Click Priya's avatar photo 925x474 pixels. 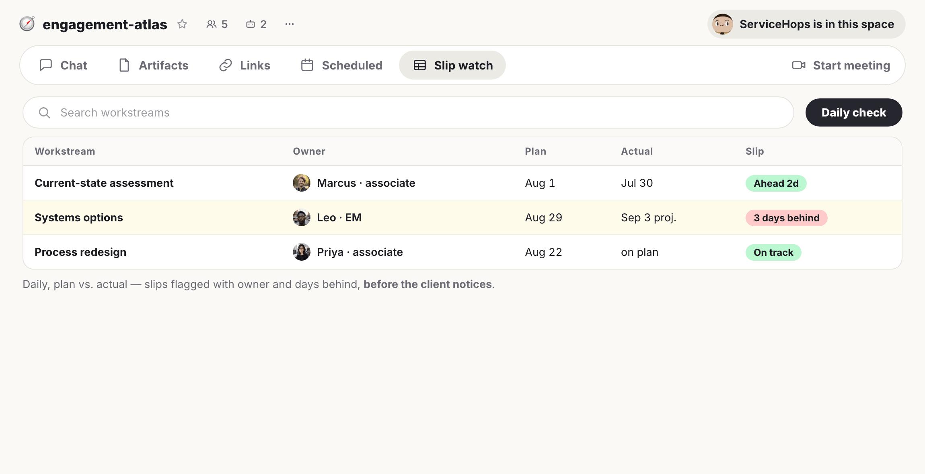301,252
